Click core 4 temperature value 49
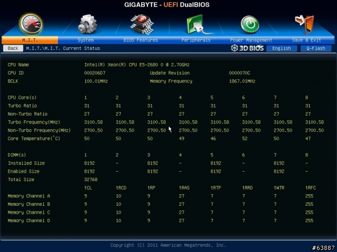The width and height of the screenshot is (337, 252). [x=182, y=139]
